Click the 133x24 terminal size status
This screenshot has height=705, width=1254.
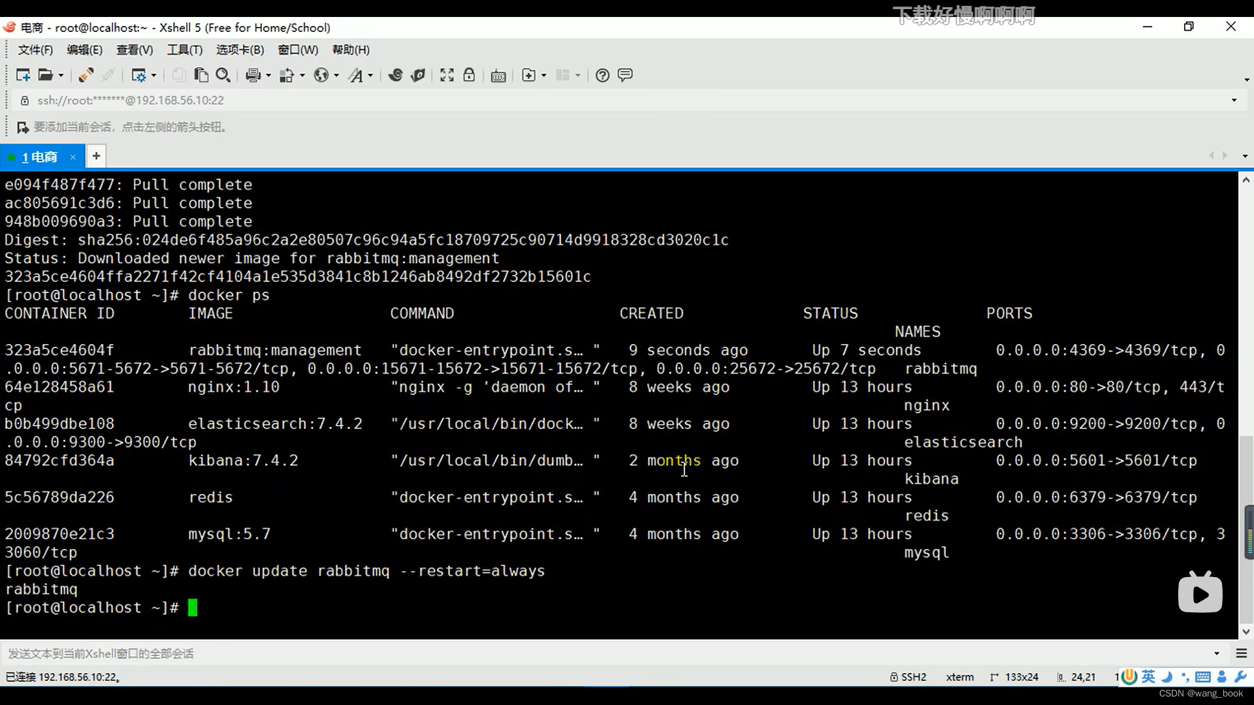pos(1014,678)
